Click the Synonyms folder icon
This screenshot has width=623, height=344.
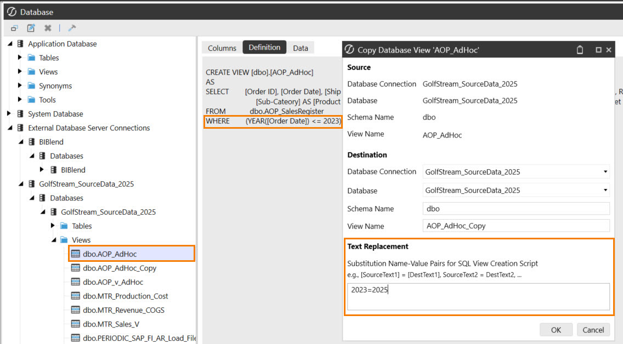[x=31, y=85]
